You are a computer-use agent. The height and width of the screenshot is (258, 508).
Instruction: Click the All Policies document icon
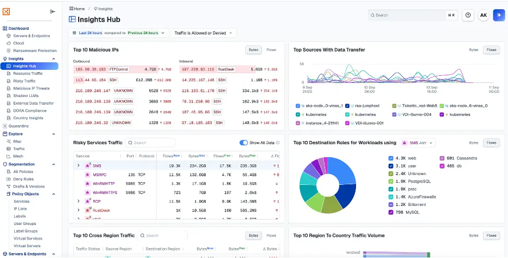point(9,172)
